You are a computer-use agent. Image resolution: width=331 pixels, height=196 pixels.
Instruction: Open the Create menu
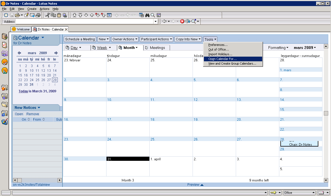point(32,9)
